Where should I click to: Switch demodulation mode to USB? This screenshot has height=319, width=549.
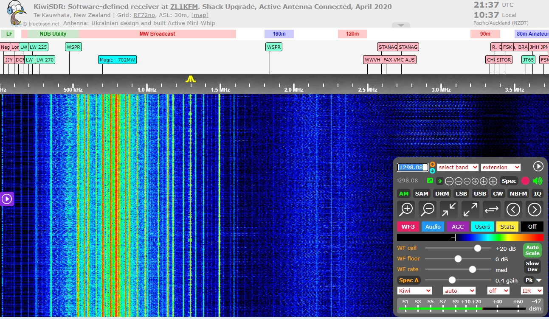pos(480,193)
